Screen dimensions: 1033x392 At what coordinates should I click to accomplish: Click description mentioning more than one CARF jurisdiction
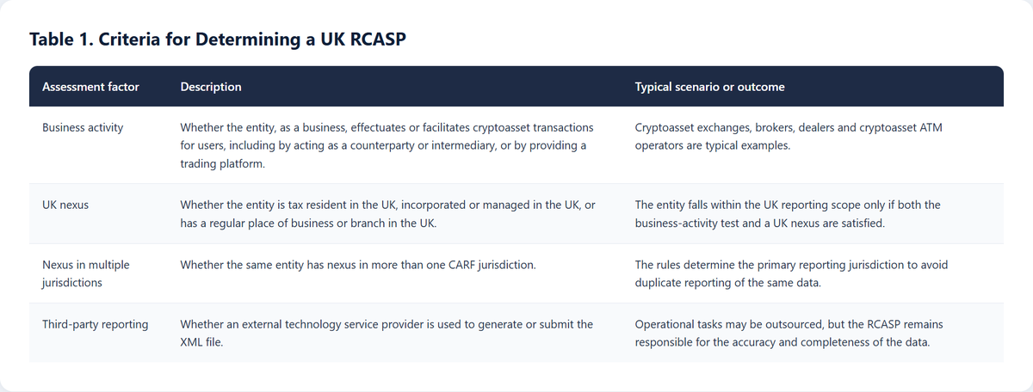pyautogui.click(x=358, y=265)
